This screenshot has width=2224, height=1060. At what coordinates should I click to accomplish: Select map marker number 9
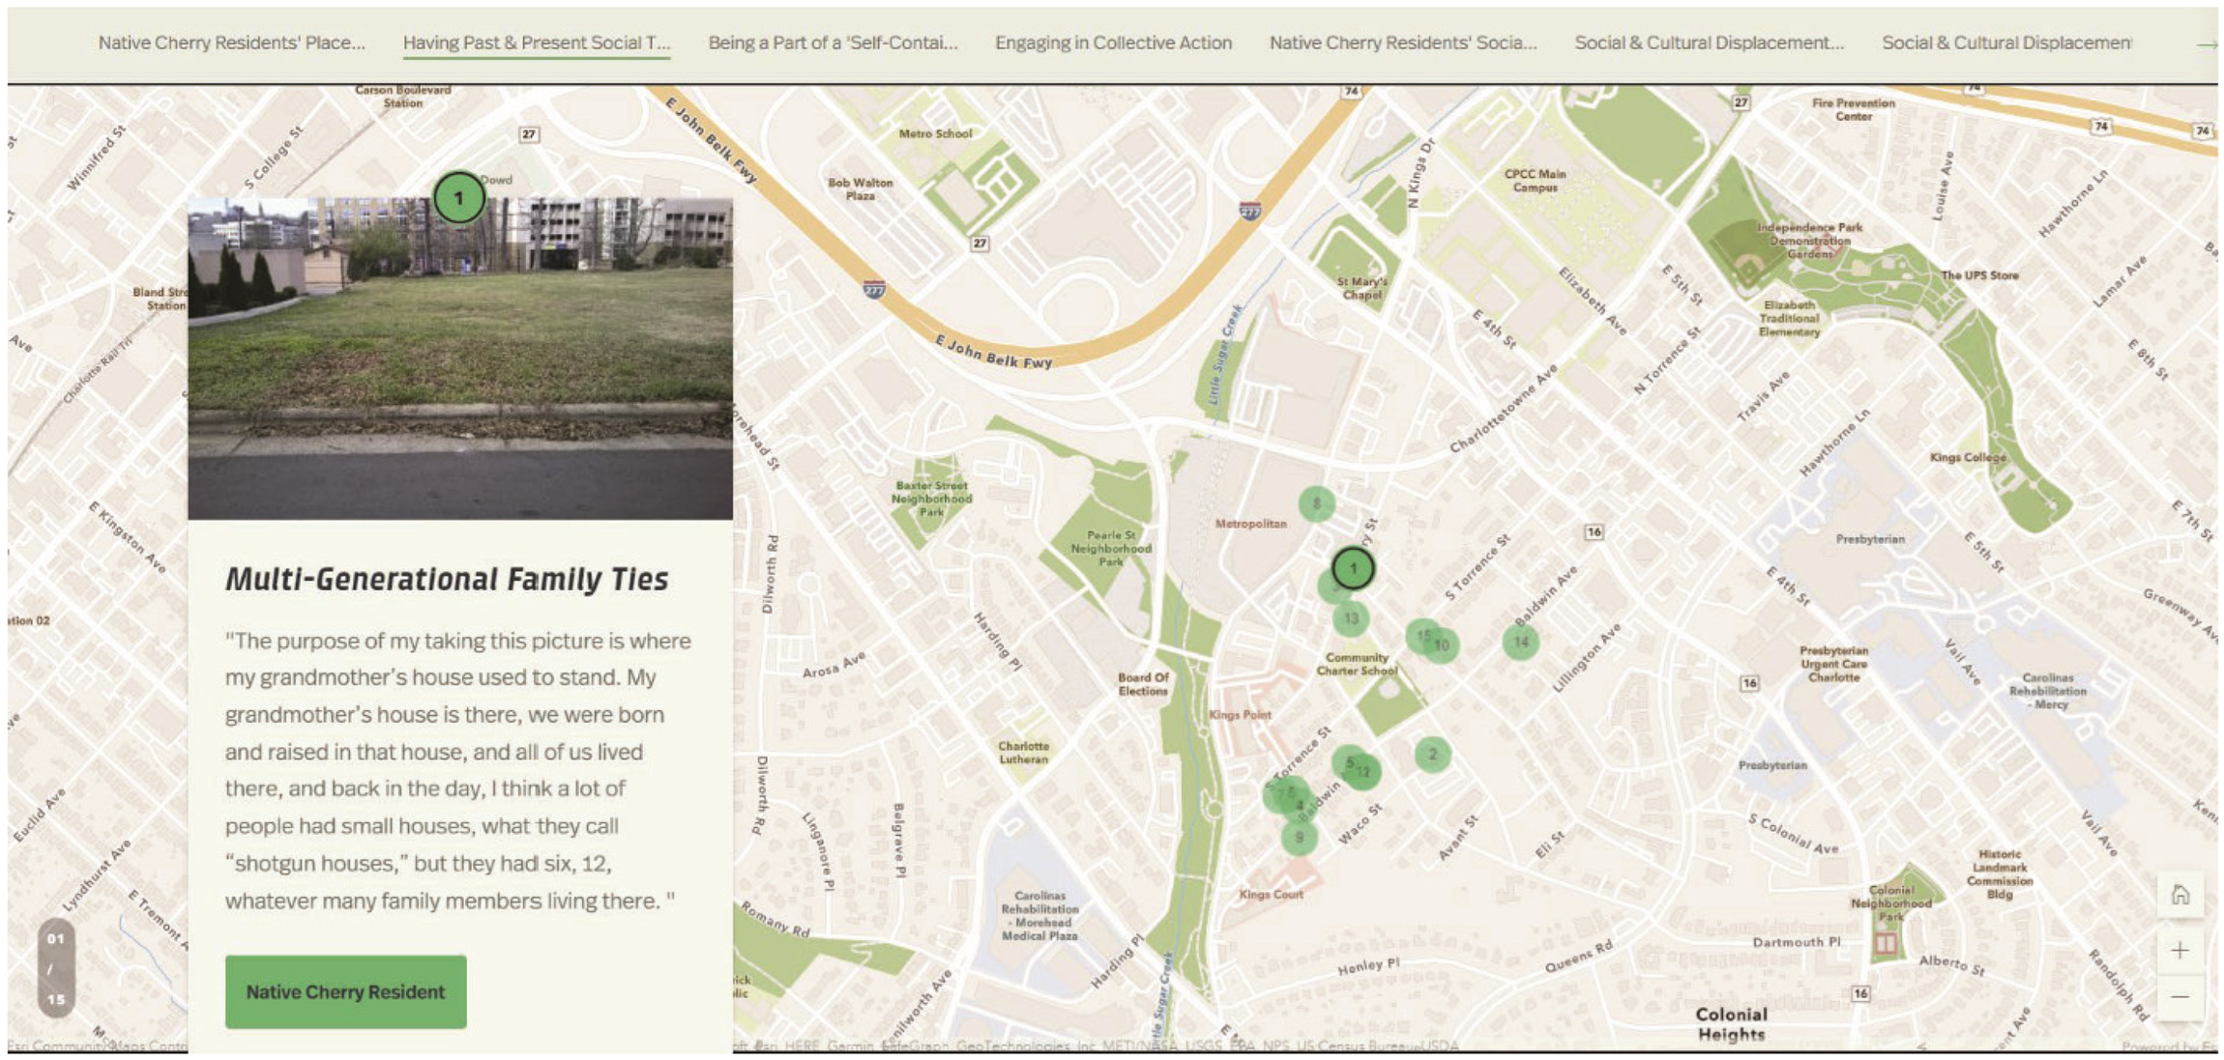(1299, 837)
